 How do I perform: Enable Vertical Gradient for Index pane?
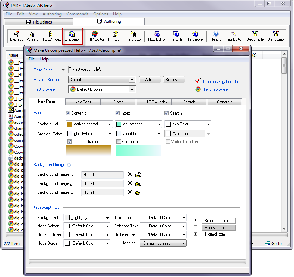pyautogui.click(x=119, y=142)
